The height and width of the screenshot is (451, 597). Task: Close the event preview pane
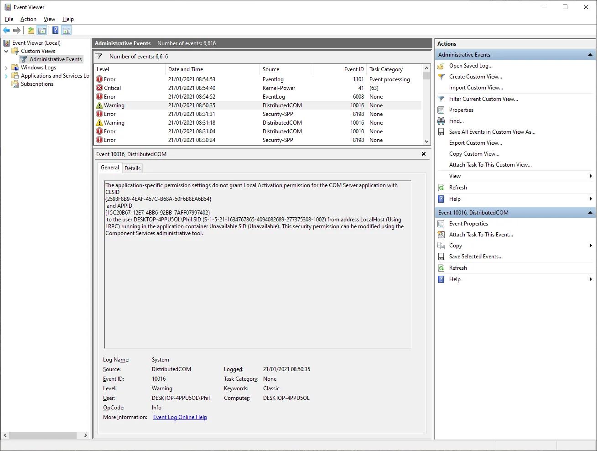click(x=424, y=154)
